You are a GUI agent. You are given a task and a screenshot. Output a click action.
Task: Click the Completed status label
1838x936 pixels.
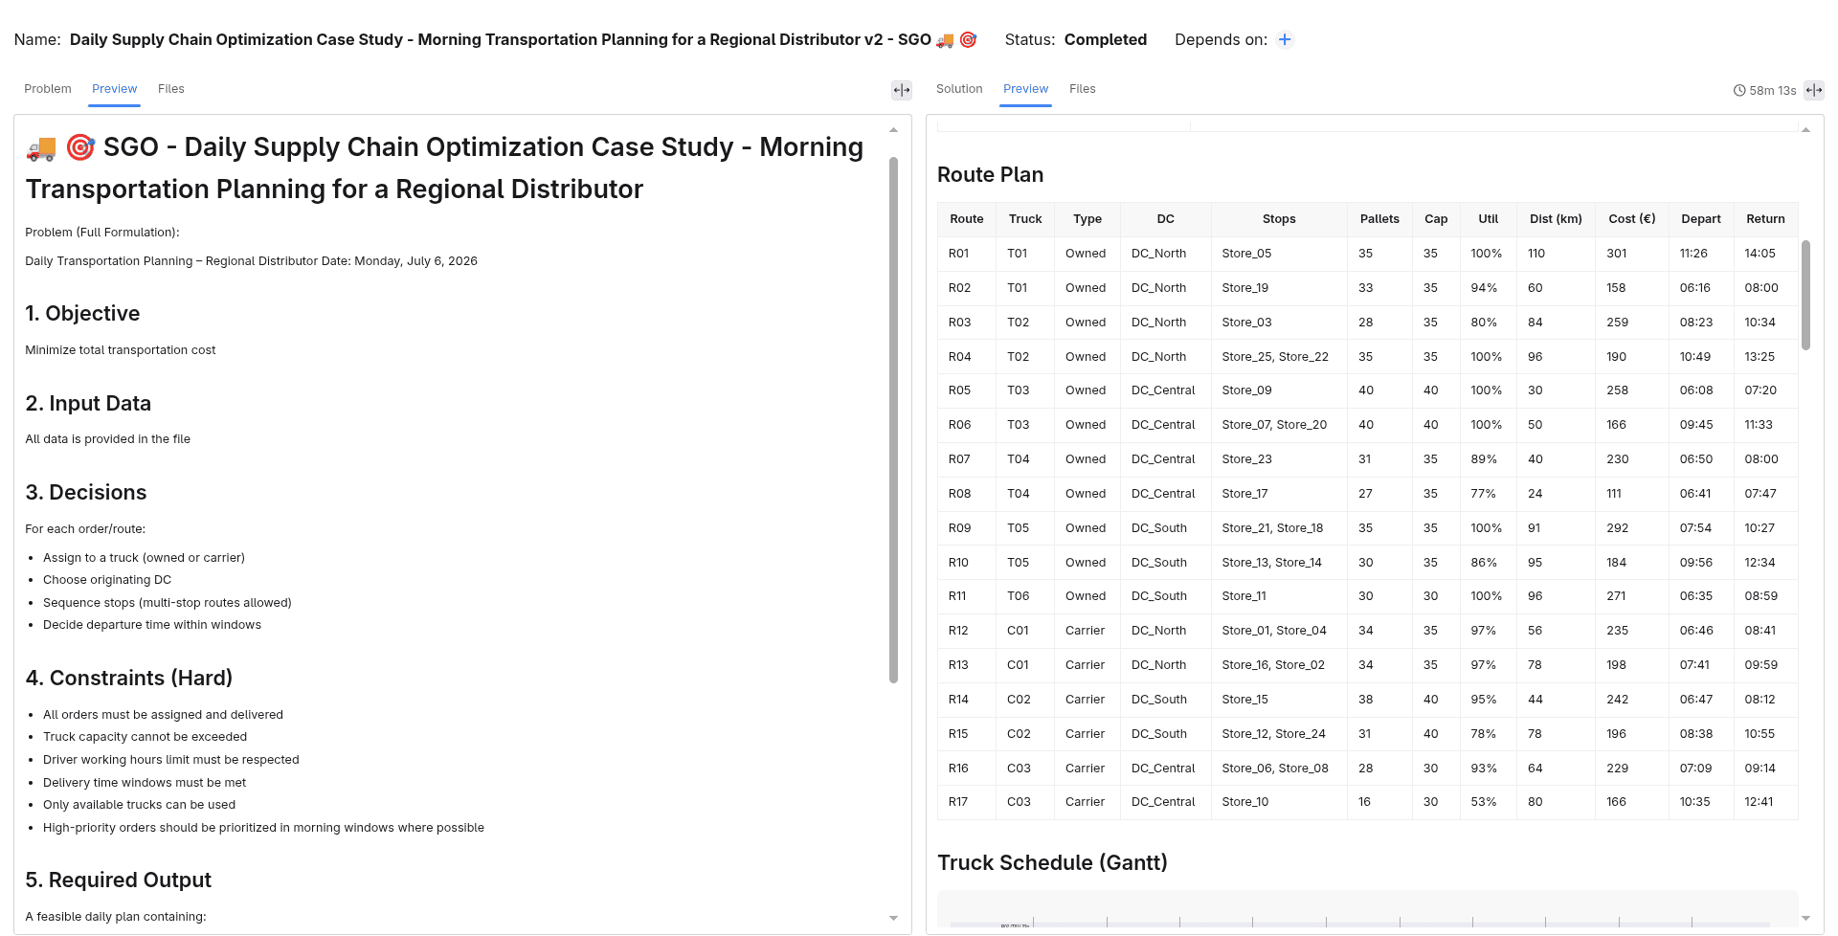pyautogui.click(x=1106, y=39)
